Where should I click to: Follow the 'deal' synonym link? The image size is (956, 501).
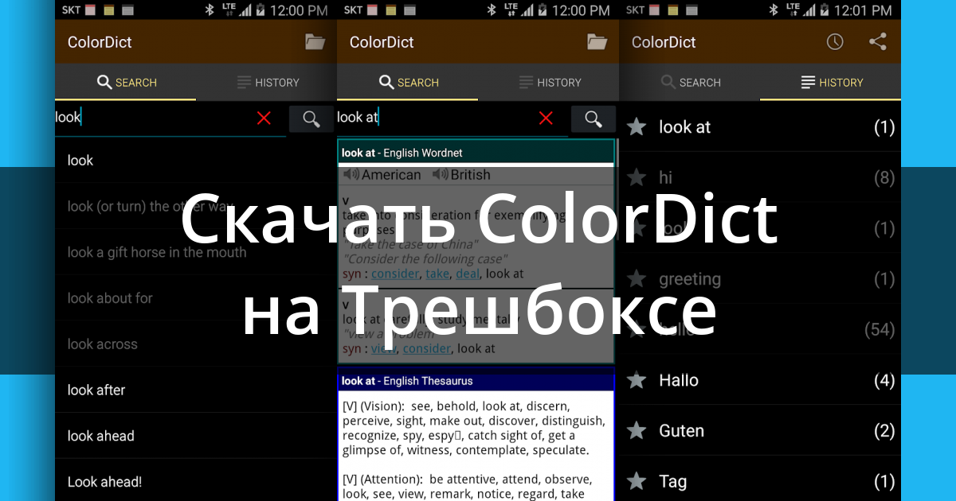pyautogui.click(x=467, y=274)
